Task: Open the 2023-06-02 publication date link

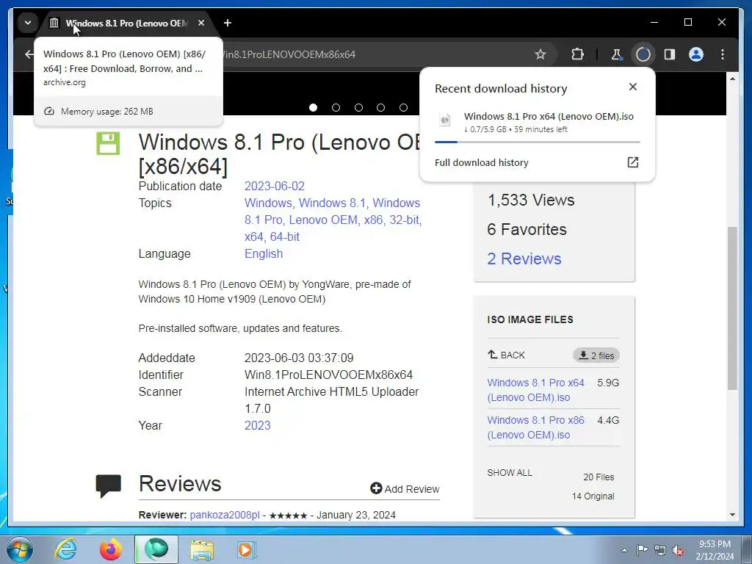Action: coord(275,186)
